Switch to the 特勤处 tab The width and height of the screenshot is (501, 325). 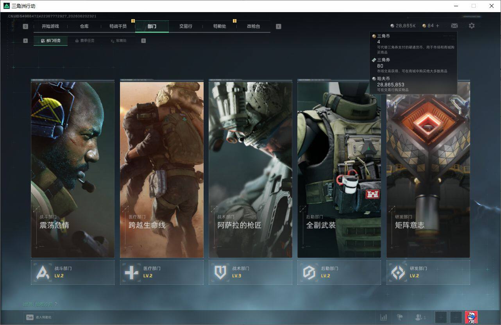220,26
